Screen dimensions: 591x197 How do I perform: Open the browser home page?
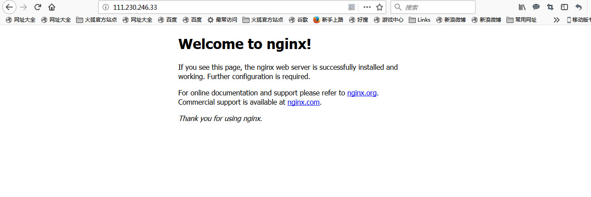tap(52, 7)
